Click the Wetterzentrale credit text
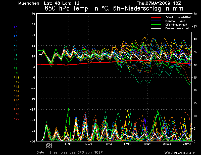201x155 pixels. click(x=179, y=152)
